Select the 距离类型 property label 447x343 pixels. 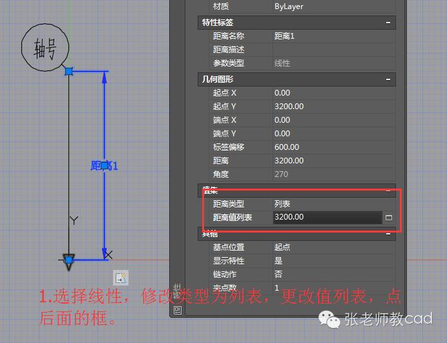[229, 204]
